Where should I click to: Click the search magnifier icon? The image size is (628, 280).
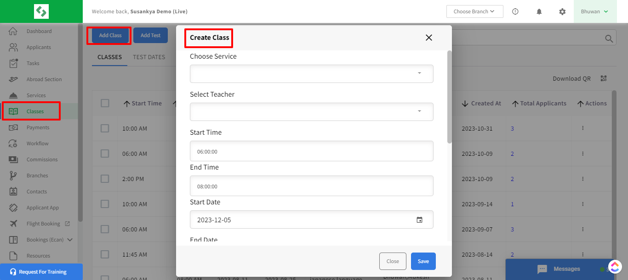tap(609, 38)
